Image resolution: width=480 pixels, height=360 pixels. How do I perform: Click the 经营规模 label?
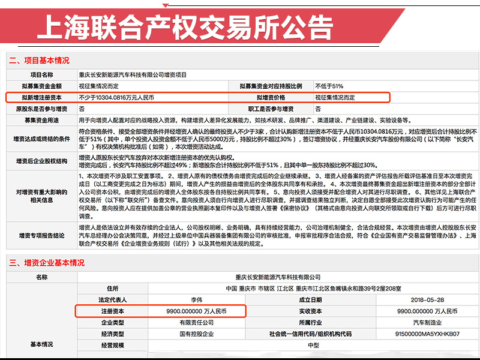(113, 345)
